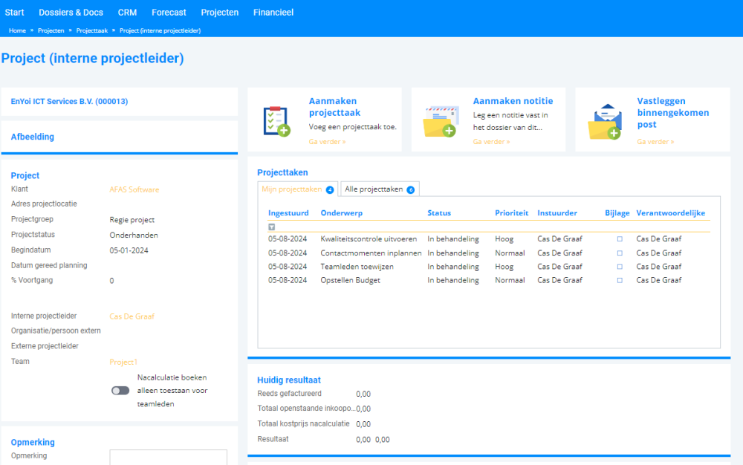The width and height of the screenshot is (743, 465).
Task: Toggle Nacalculatie boeken alleen toestaan voor teamleden
Action: tap(120, 391)
